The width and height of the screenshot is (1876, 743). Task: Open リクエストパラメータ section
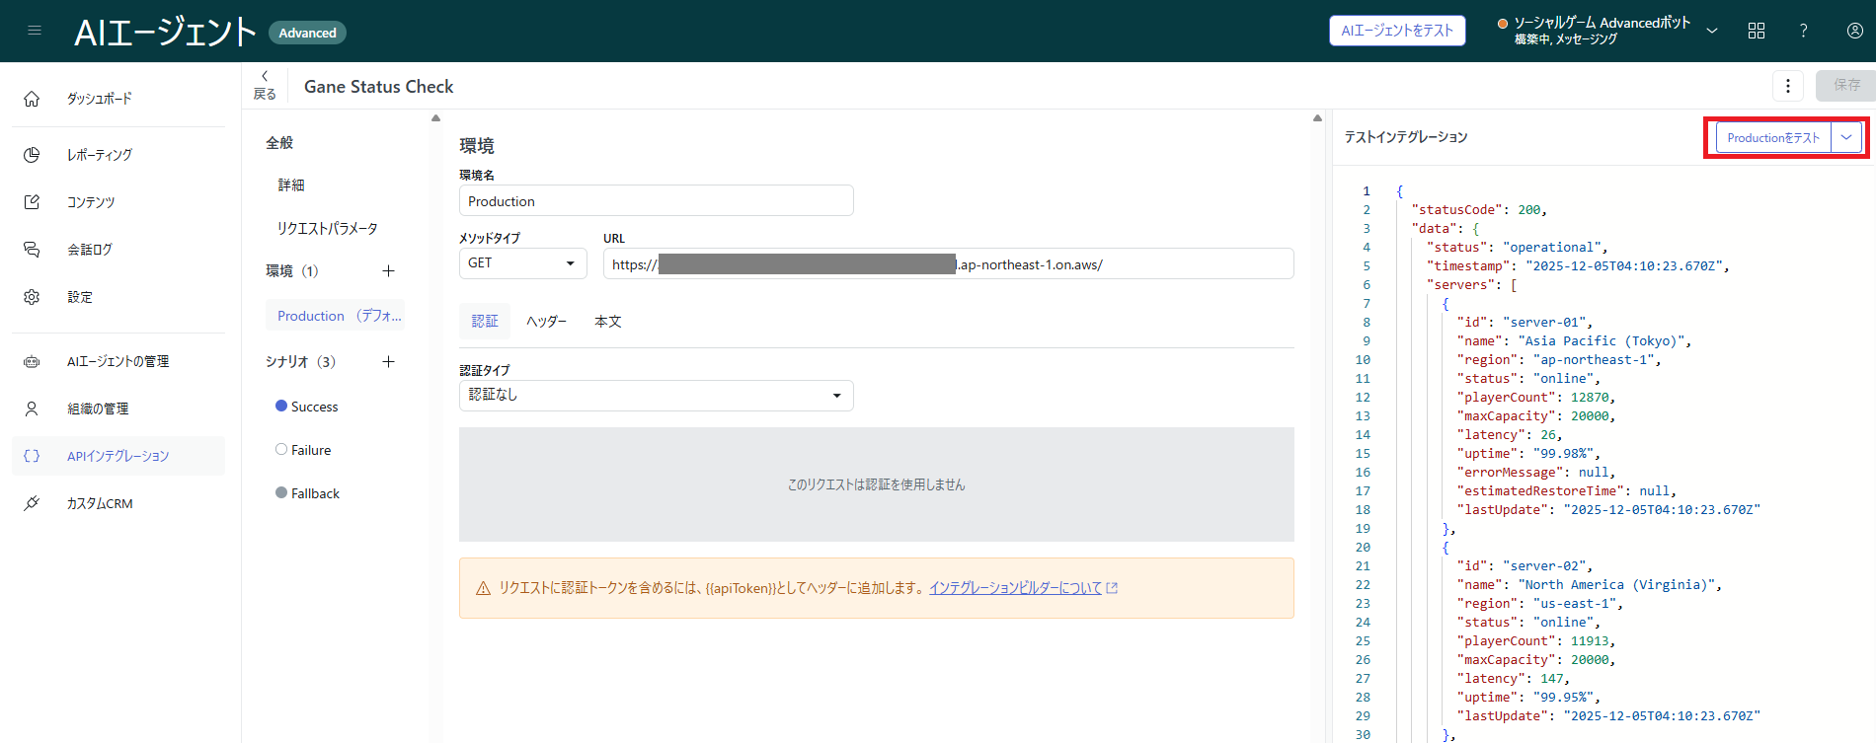(327, 229)
